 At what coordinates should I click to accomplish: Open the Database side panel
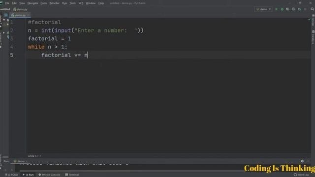pos(313,37)
